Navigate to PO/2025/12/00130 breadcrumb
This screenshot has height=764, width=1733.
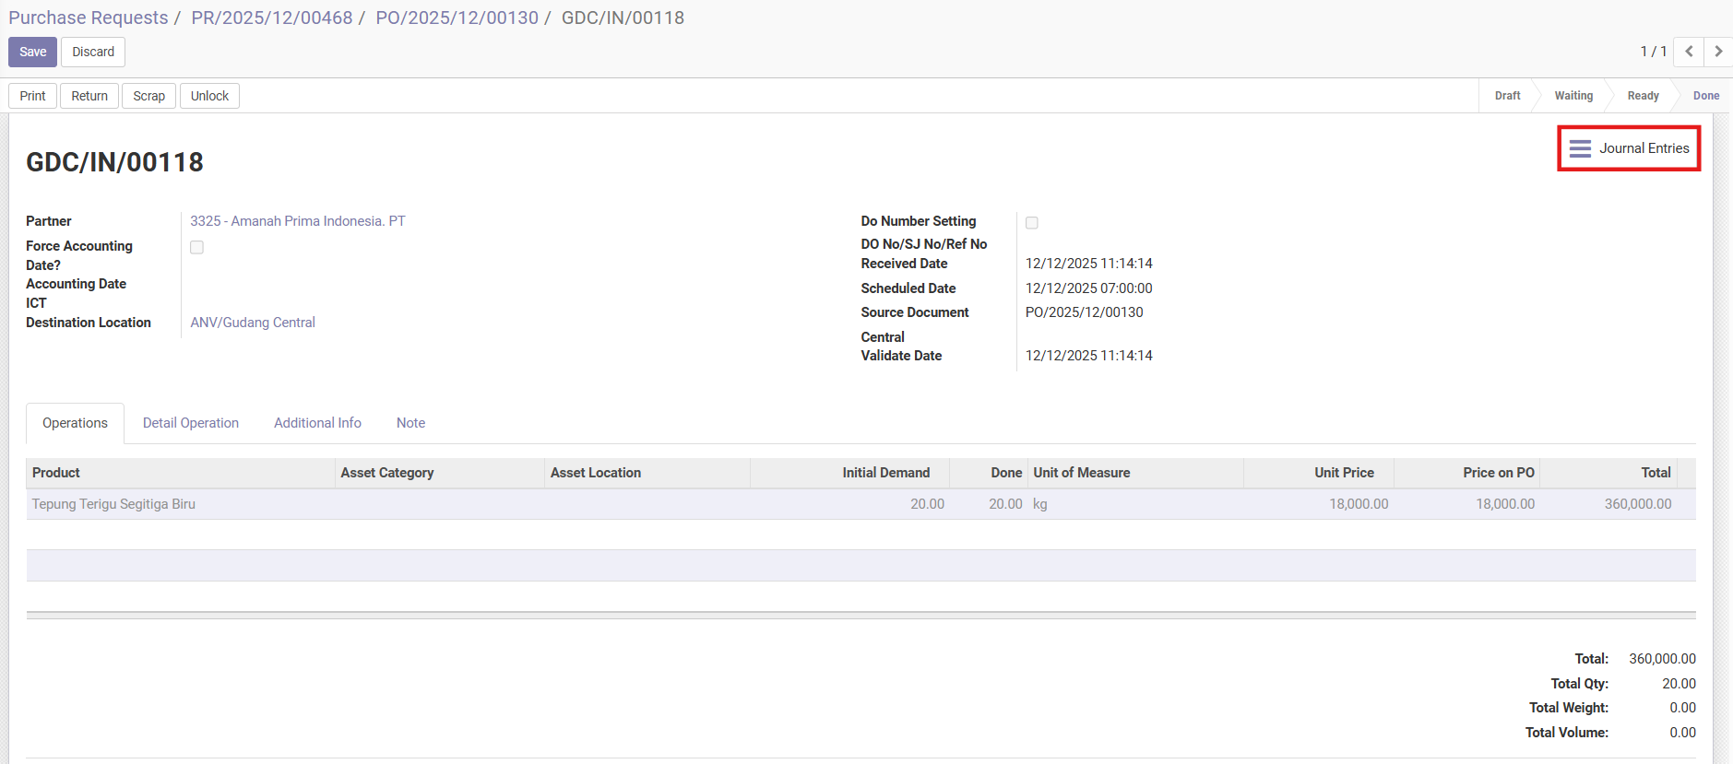pyautogui.click(x=457, y=18)
